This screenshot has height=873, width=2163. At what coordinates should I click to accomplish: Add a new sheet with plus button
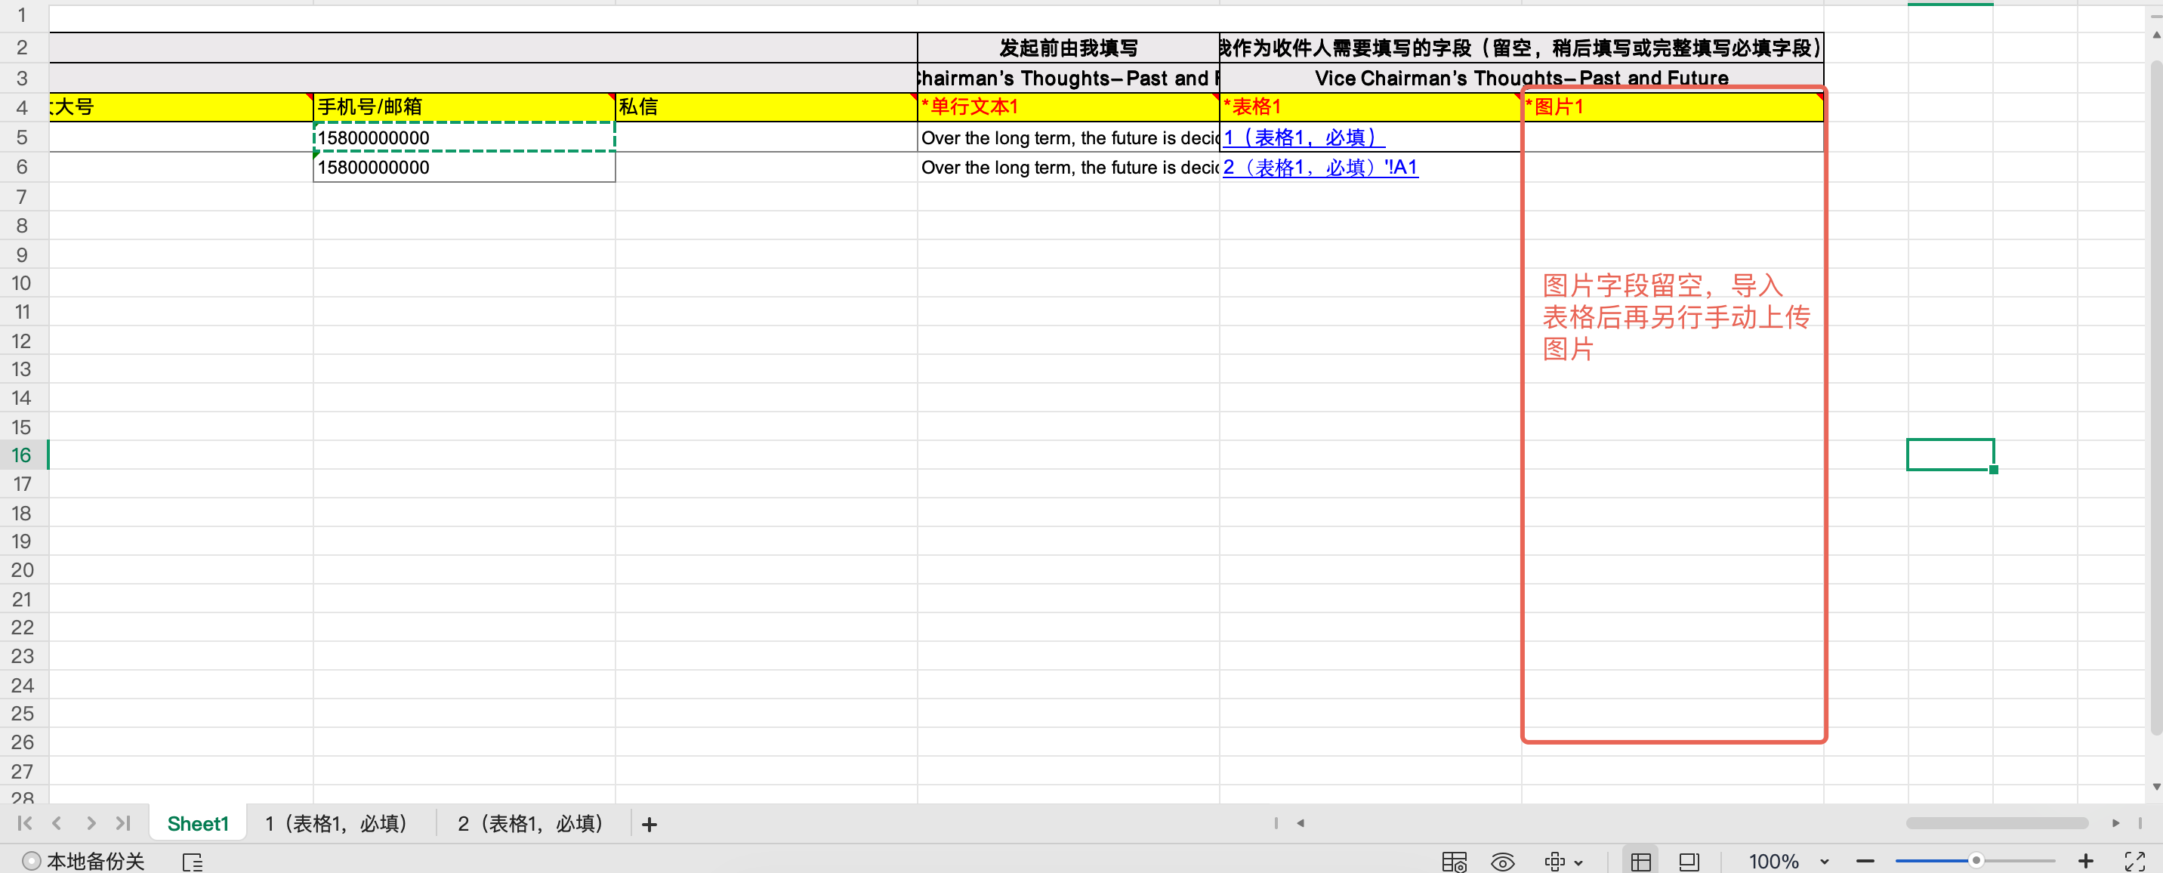[649, 825]
